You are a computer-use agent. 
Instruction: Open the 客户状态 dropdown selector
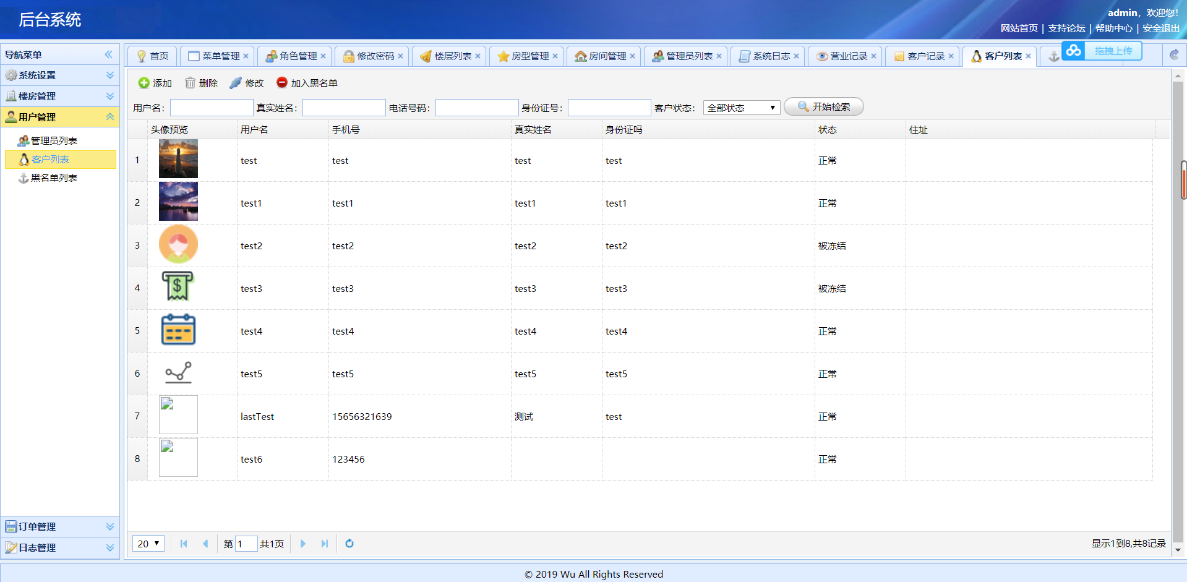pos(740,107)
